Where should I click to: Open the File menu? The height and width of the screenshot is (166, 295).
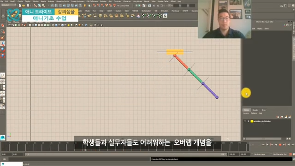[2, 1]
